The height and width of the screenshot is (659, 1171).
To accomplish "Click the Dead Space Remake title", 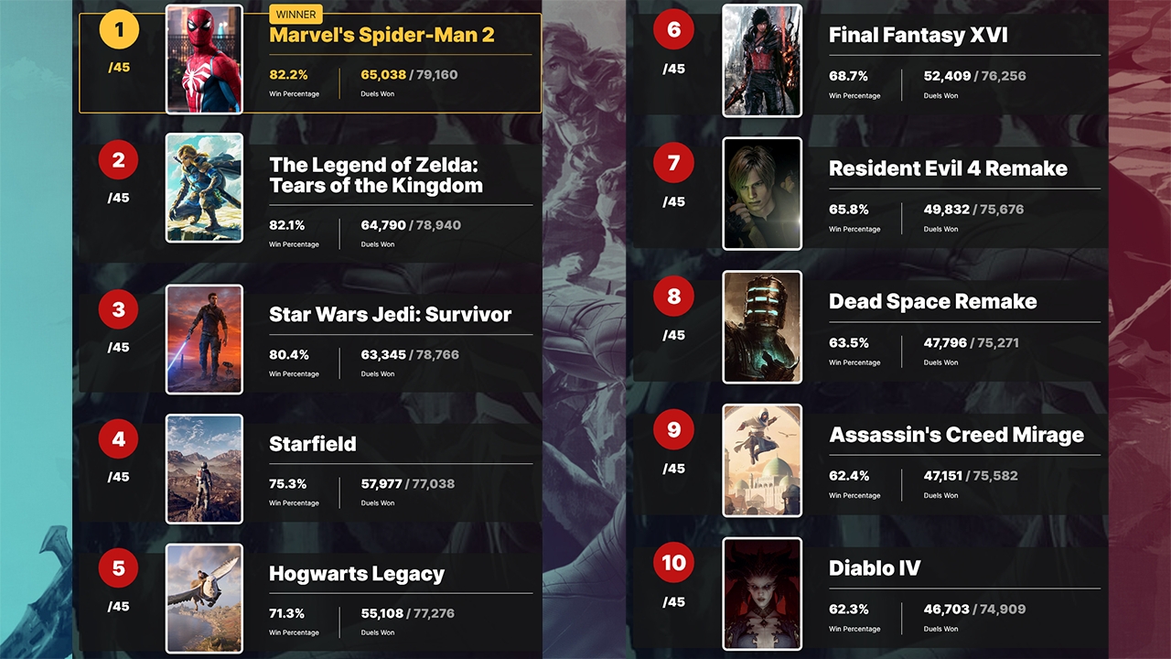I will coord(932,302).
